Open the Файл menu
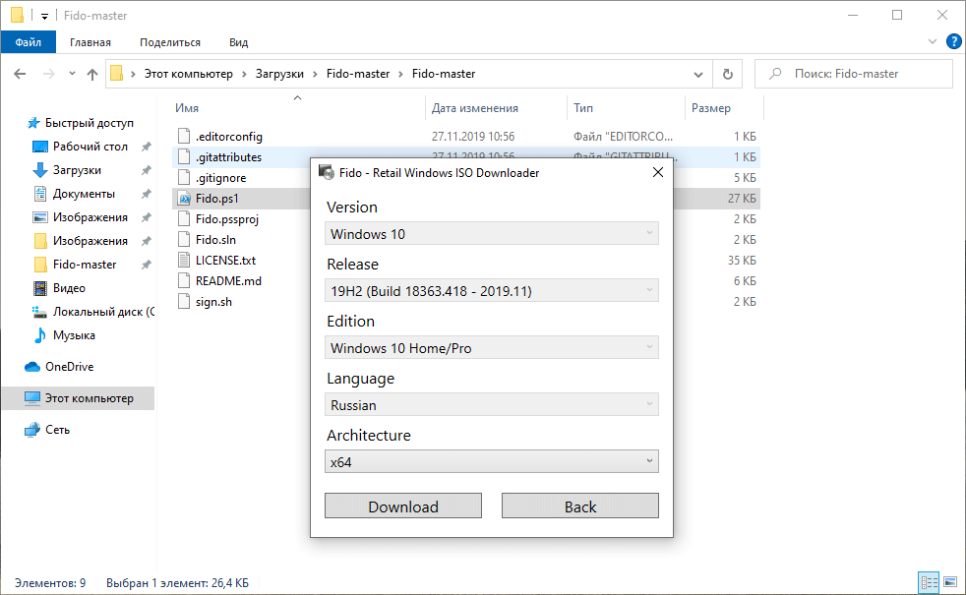Image resolution: width=966 pixels, height=595 pixels. (30, 42)
